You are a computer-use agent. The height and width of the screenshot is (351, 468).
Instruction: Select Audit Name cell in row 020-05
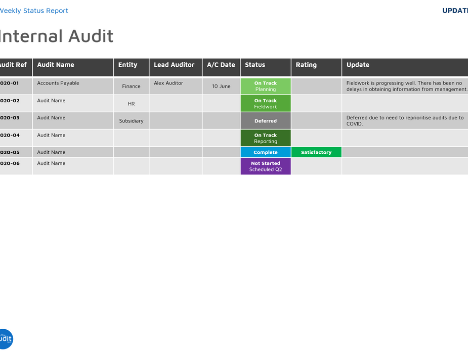tap(73, 152)
